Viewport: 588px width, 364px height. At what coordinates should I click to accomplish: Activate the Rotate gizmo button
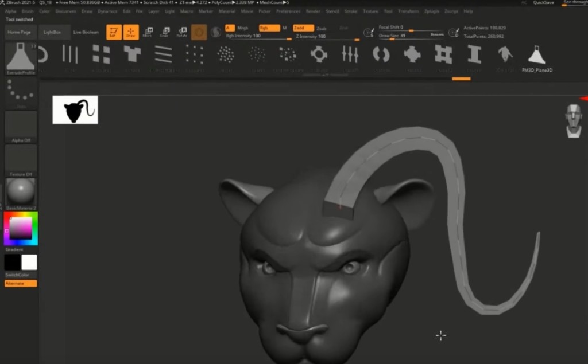181,32
